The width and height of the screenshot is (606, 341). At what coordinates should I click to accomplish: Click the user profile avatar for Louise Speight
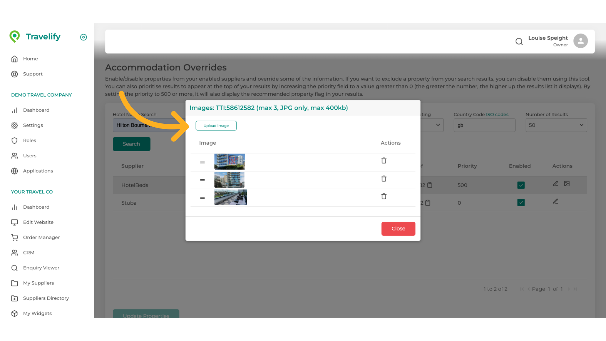(581, 40)
